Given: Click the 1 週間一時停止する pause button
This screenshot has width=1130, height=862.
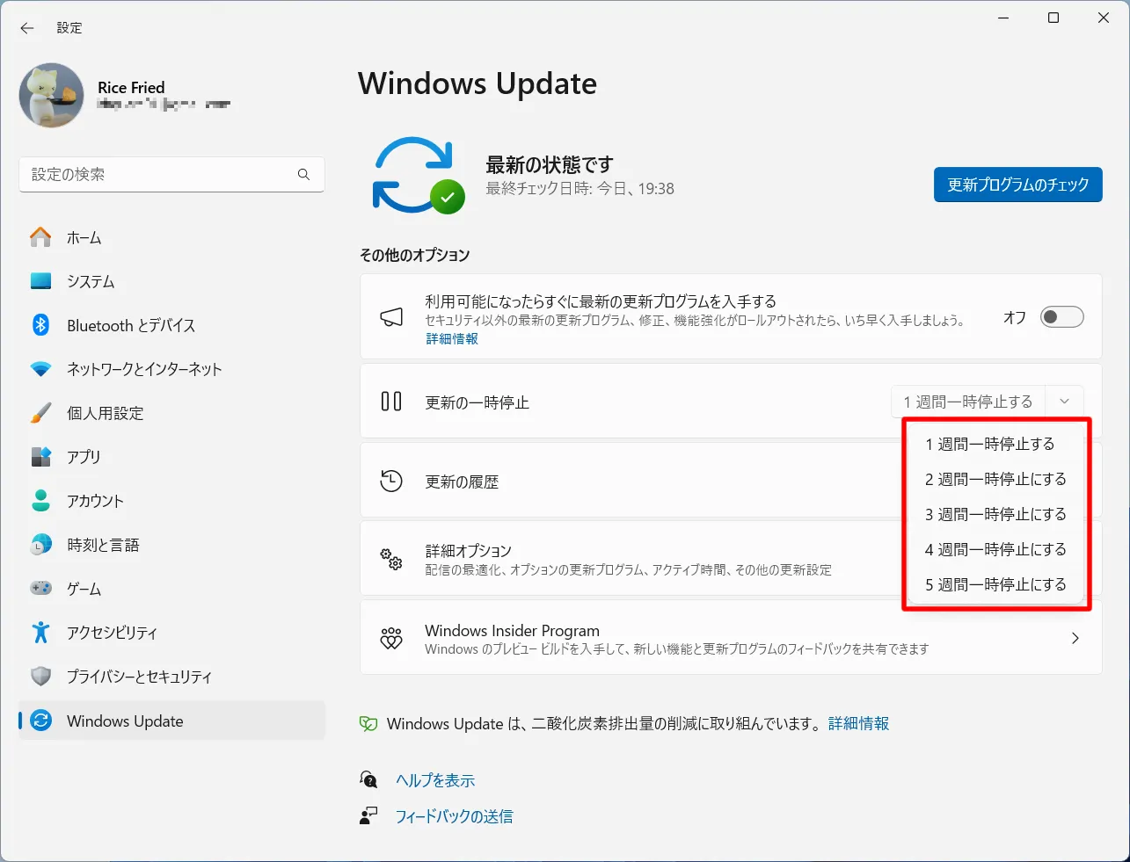Looking at the screenshot, I should coord(968,402).
